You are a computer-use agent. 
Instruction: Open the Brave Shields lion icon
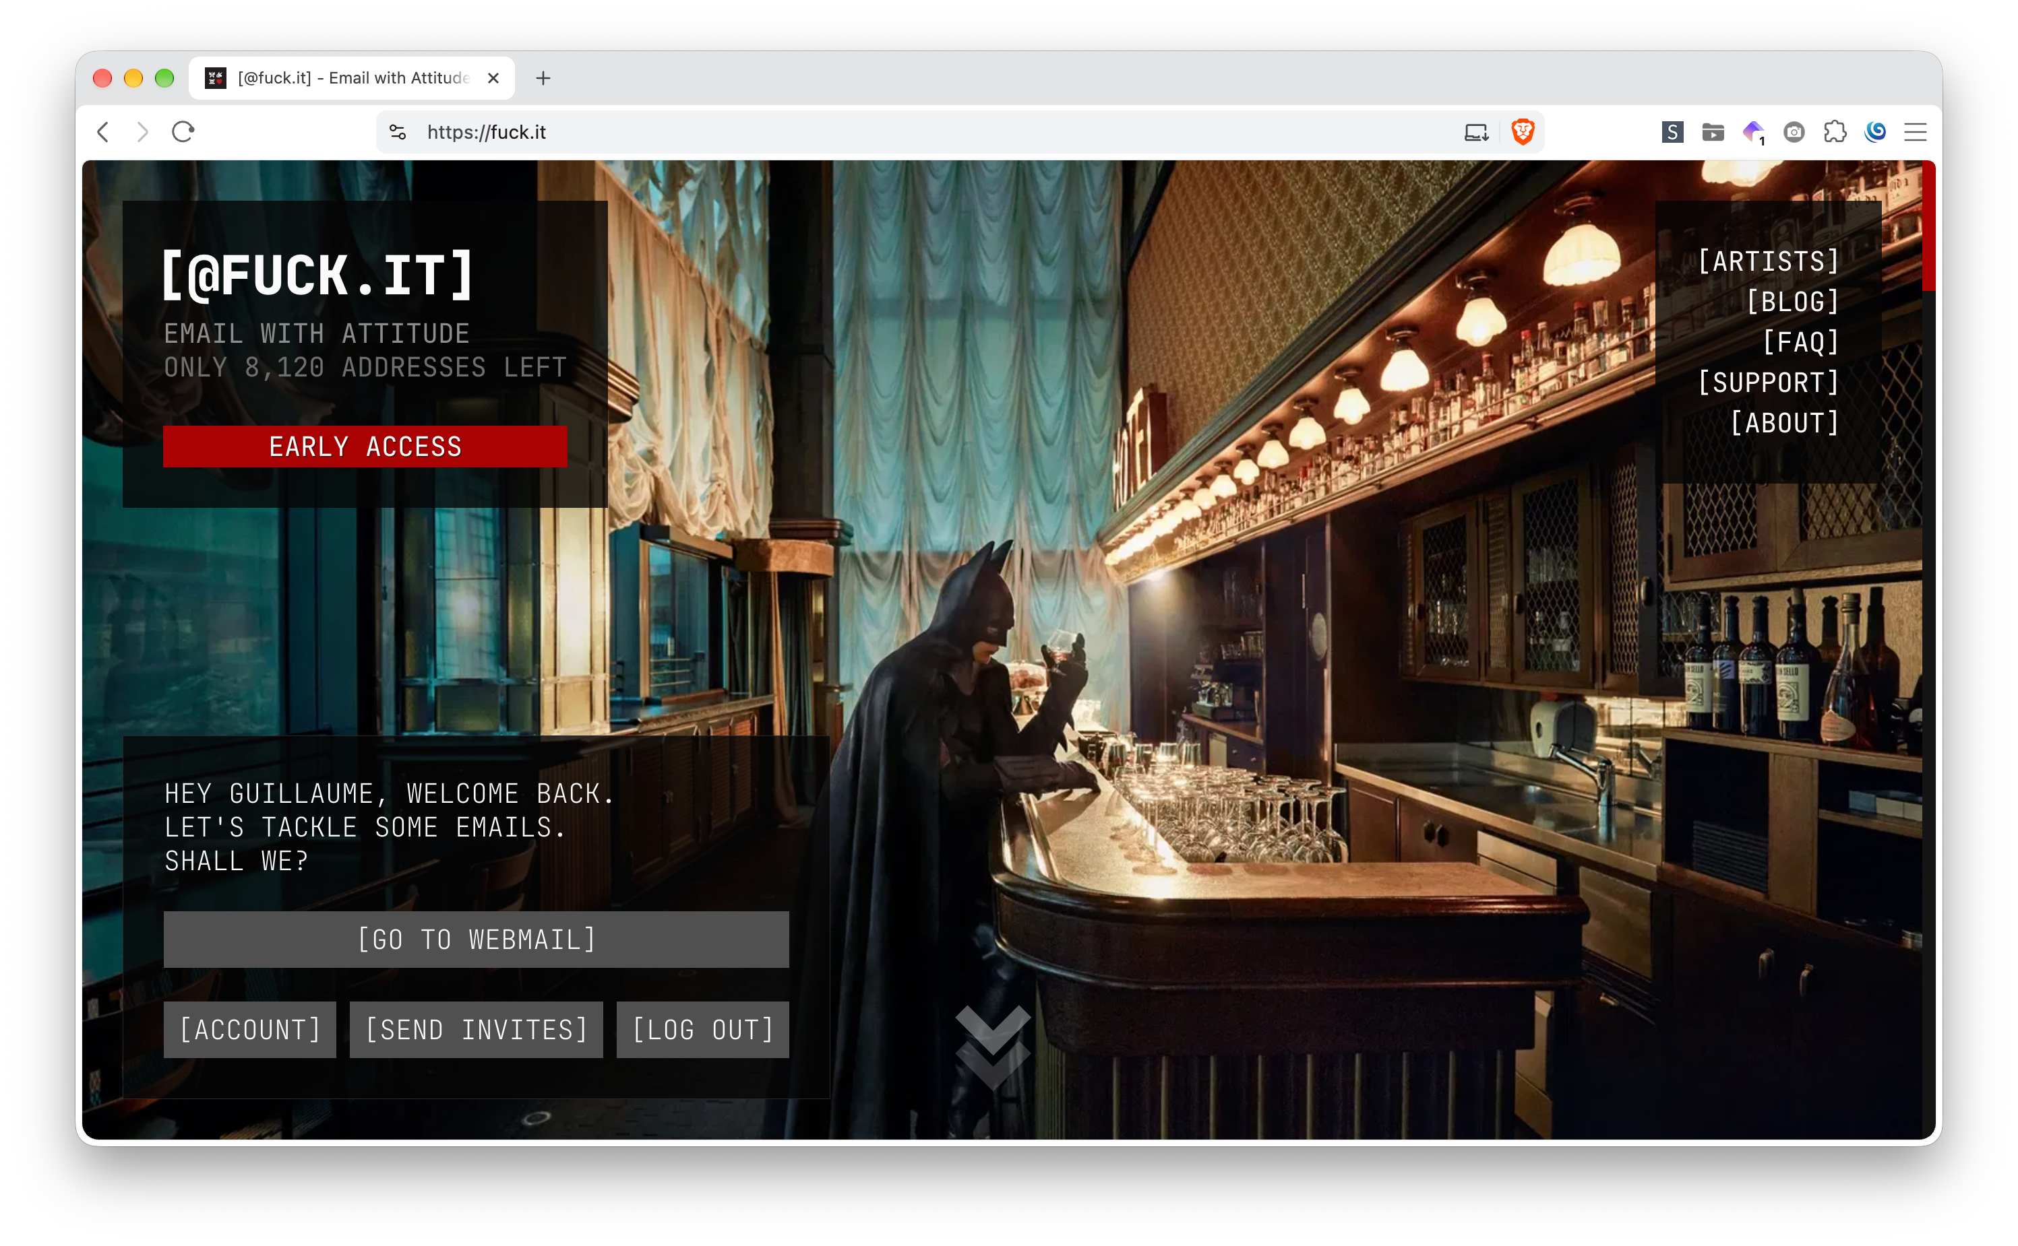coord(1523,132)
